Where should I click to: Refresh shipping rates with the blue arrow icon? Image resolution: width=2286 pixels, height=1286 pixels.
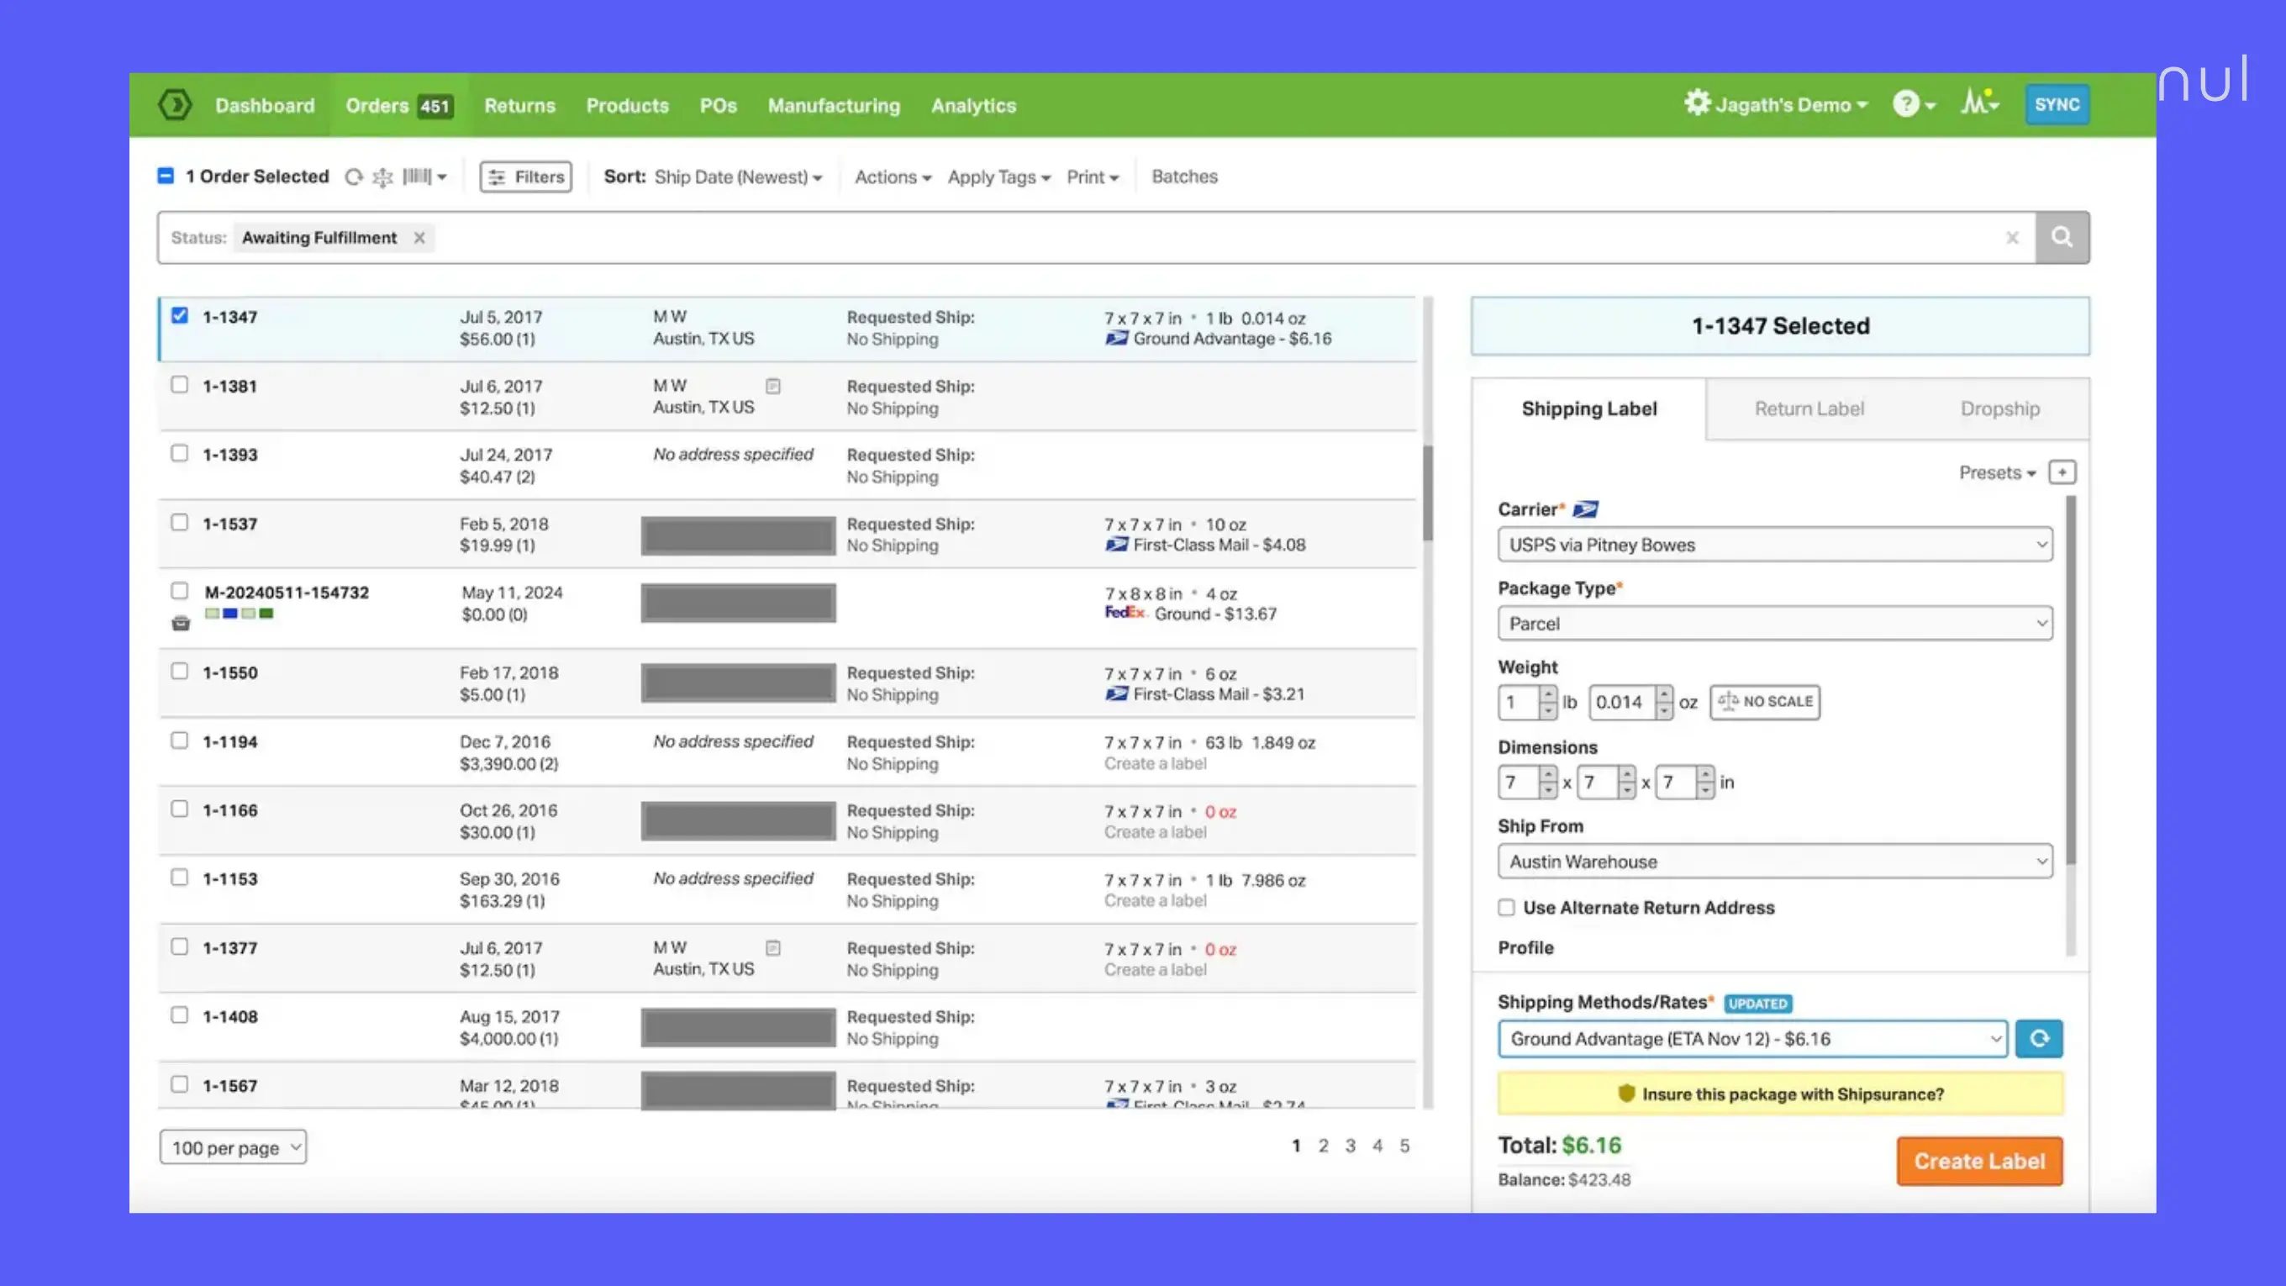[x=2038, y=1038]
